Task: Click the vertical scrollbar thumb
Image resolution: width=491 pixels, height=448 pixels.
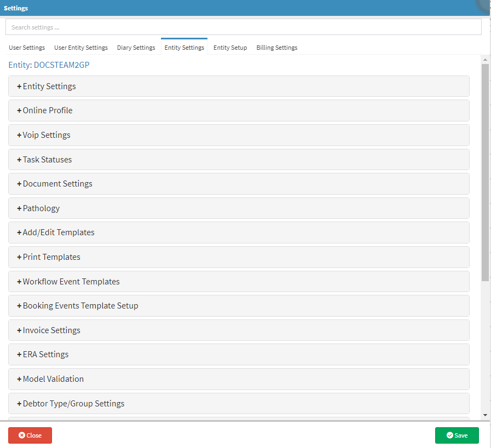Action: click(x=485, y=172)
